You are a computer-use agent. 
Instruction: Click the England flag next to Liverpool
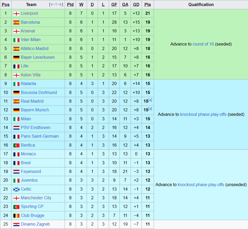tap(16, 14)
